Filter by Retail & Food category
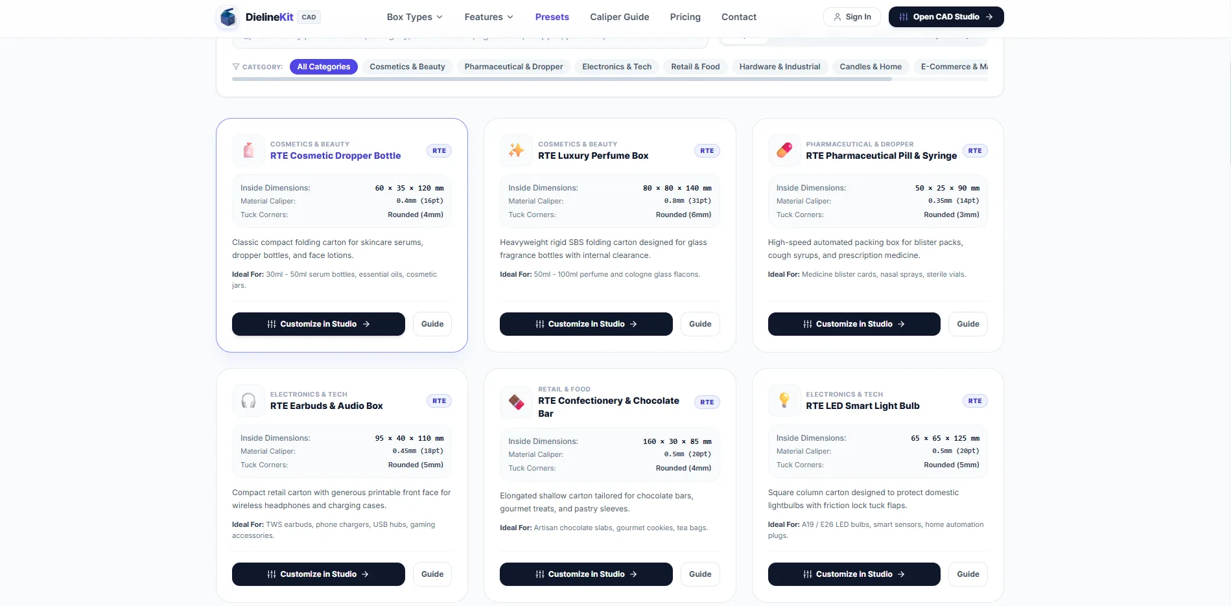 695,67
